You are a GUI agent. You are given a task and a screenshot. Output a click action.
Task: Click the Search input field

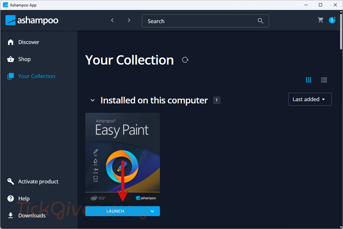pyautogui.click(x=205, y=21)
